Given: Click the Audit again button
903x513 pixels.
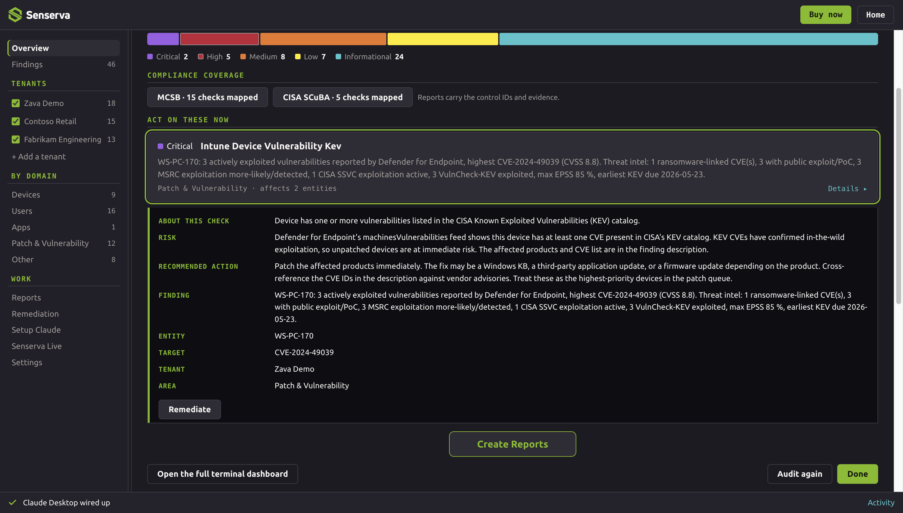Looking at the screenshot, I should coord(800,474).
